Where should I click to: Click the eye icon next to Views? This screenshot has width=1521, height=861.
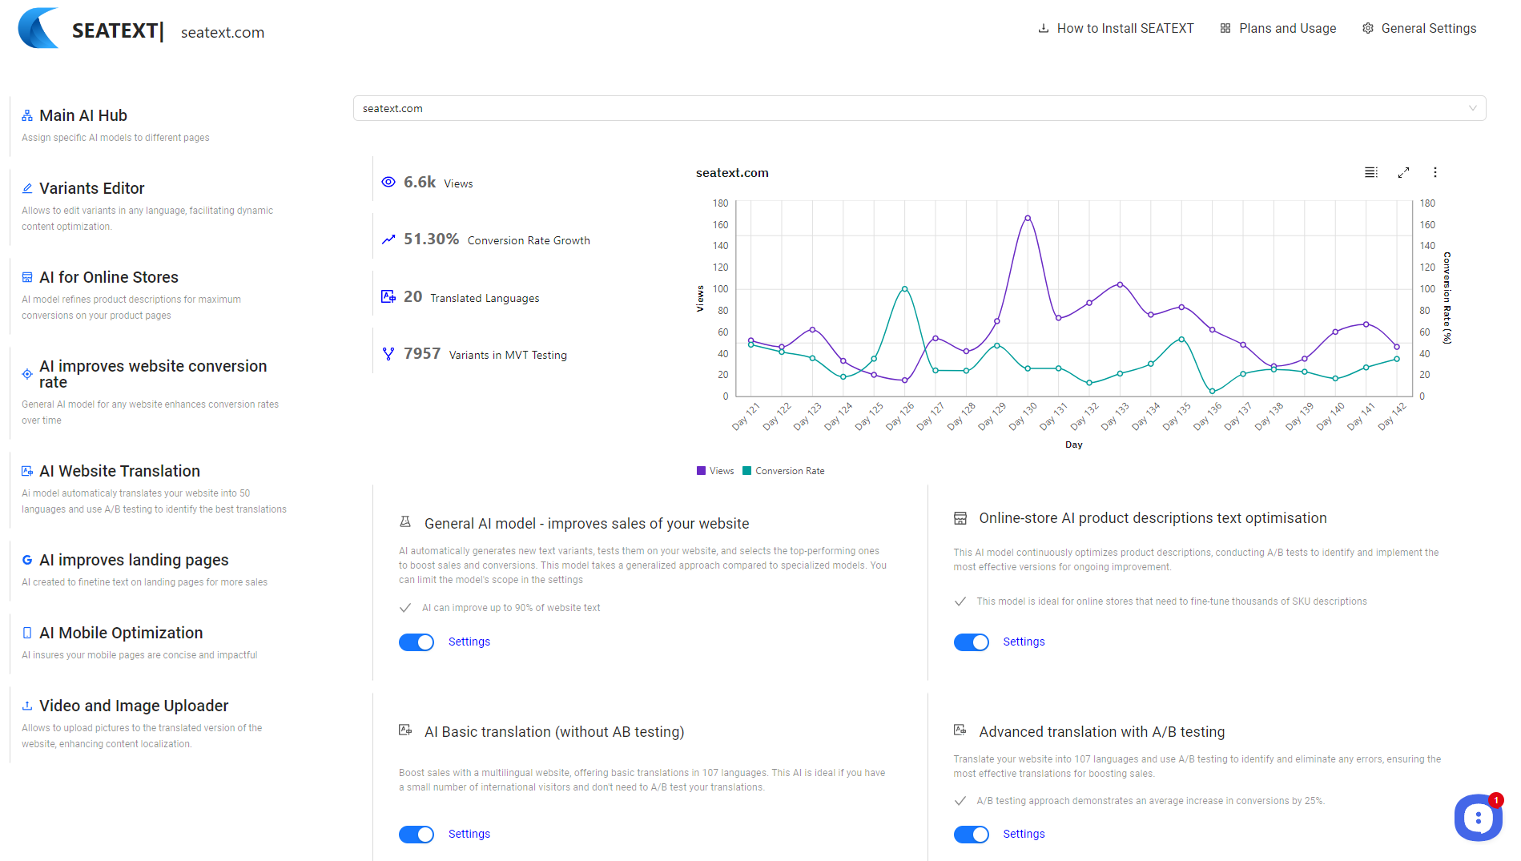tap(388, 183)
